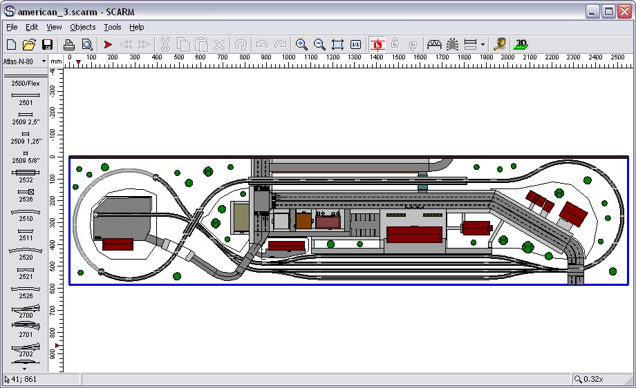Select bumper track 2536
This screenshot has height=388, width=636.
[x=26, y=195]
